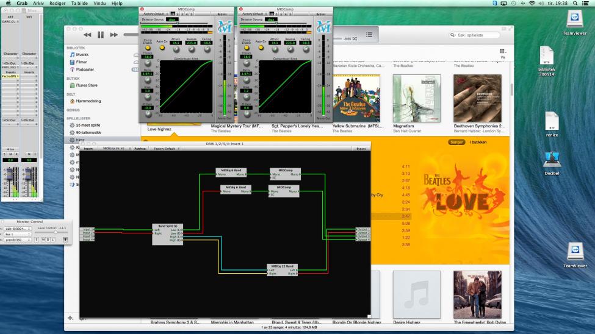Screen dimensions: 595x334
Task: Select the lower MIOEq 6 Band node
Action: (236, 189)
